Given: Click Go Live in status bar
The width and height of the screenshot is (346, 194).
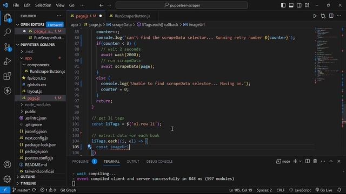Looking at the screenshot, I should [x=324, y=190].
